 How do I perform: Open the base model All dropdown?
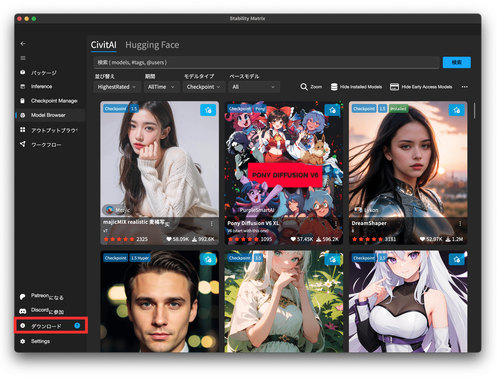tap(254, 87)
